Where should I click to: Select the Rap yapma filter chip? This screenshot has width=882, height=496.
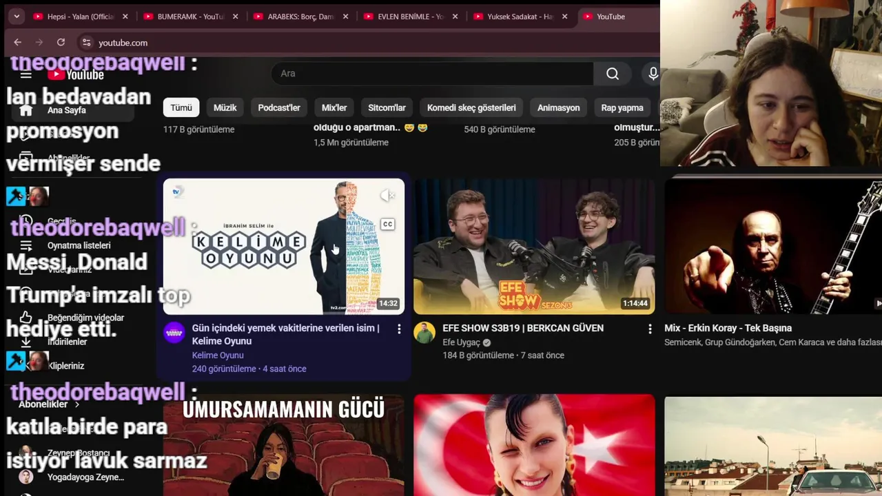(x=622, y=107)
